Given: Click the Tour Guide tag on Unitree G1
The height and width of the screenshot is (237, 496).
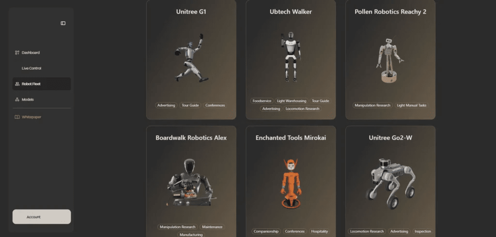Looking at the screenshot, I should tap(190, 105).
